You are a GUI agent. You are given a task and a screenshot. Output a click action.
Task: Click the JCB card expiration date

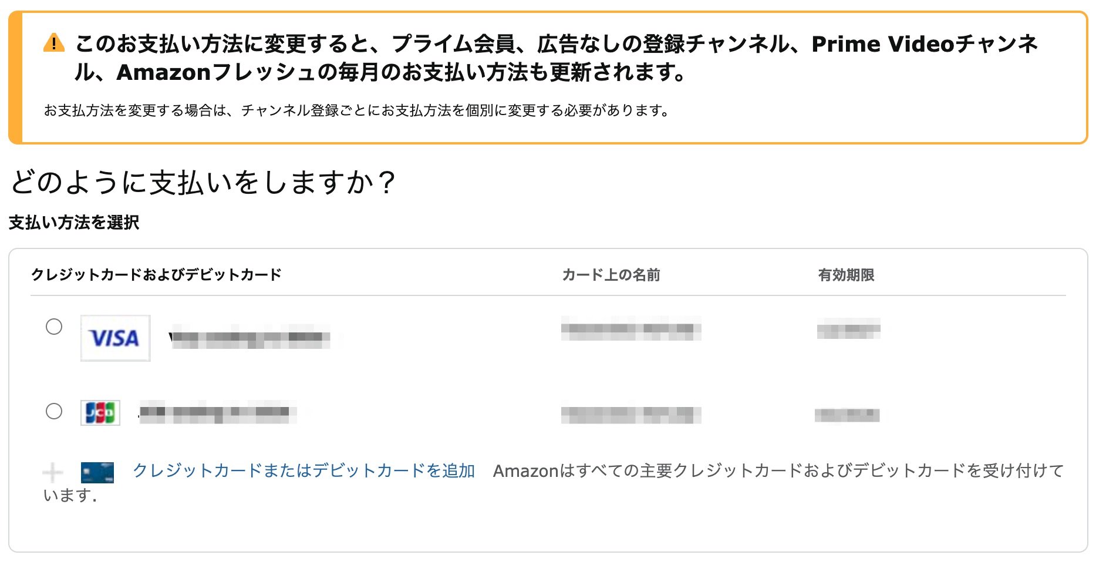pyautogui.click(x=847, y=415)
